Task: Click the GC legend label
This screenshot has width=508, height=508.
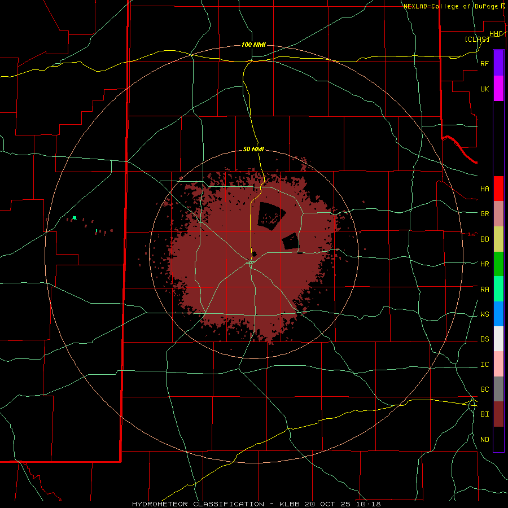Action: pyautogui.click(x=484, y=389)
